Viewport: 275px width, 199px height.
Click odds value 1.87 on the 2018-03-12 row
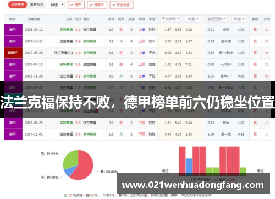[168, 30]
